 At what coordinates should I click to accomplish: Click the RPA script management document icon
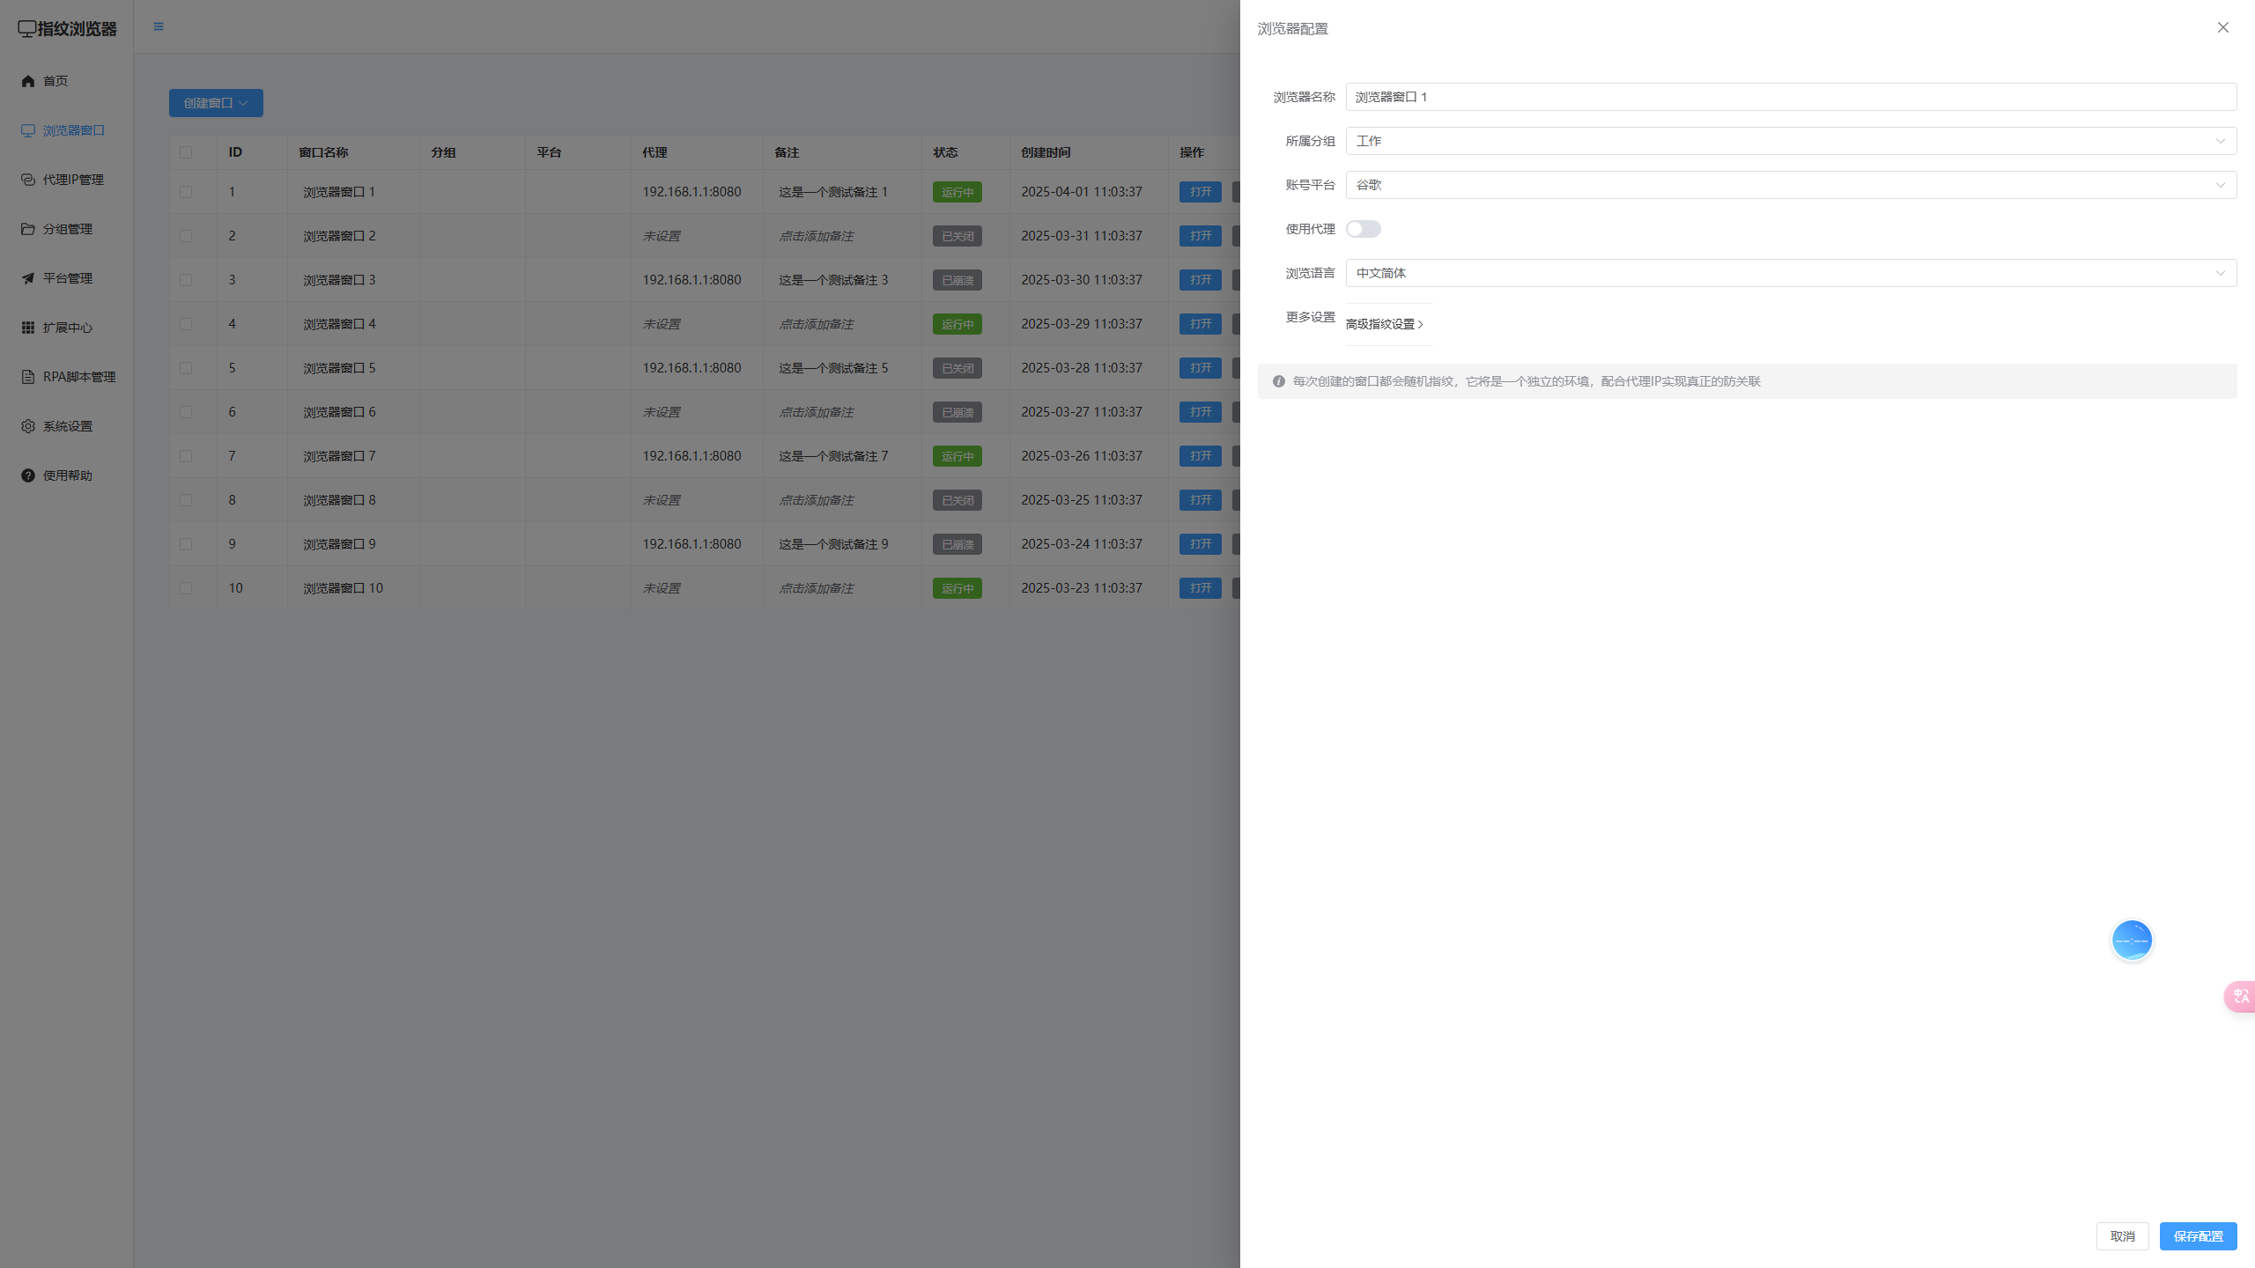coord(28,377)
